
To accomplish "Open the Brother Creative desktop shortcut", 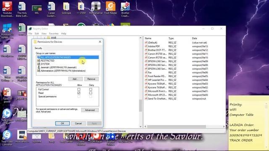I will pyautogui.click(x=125, y=9).
